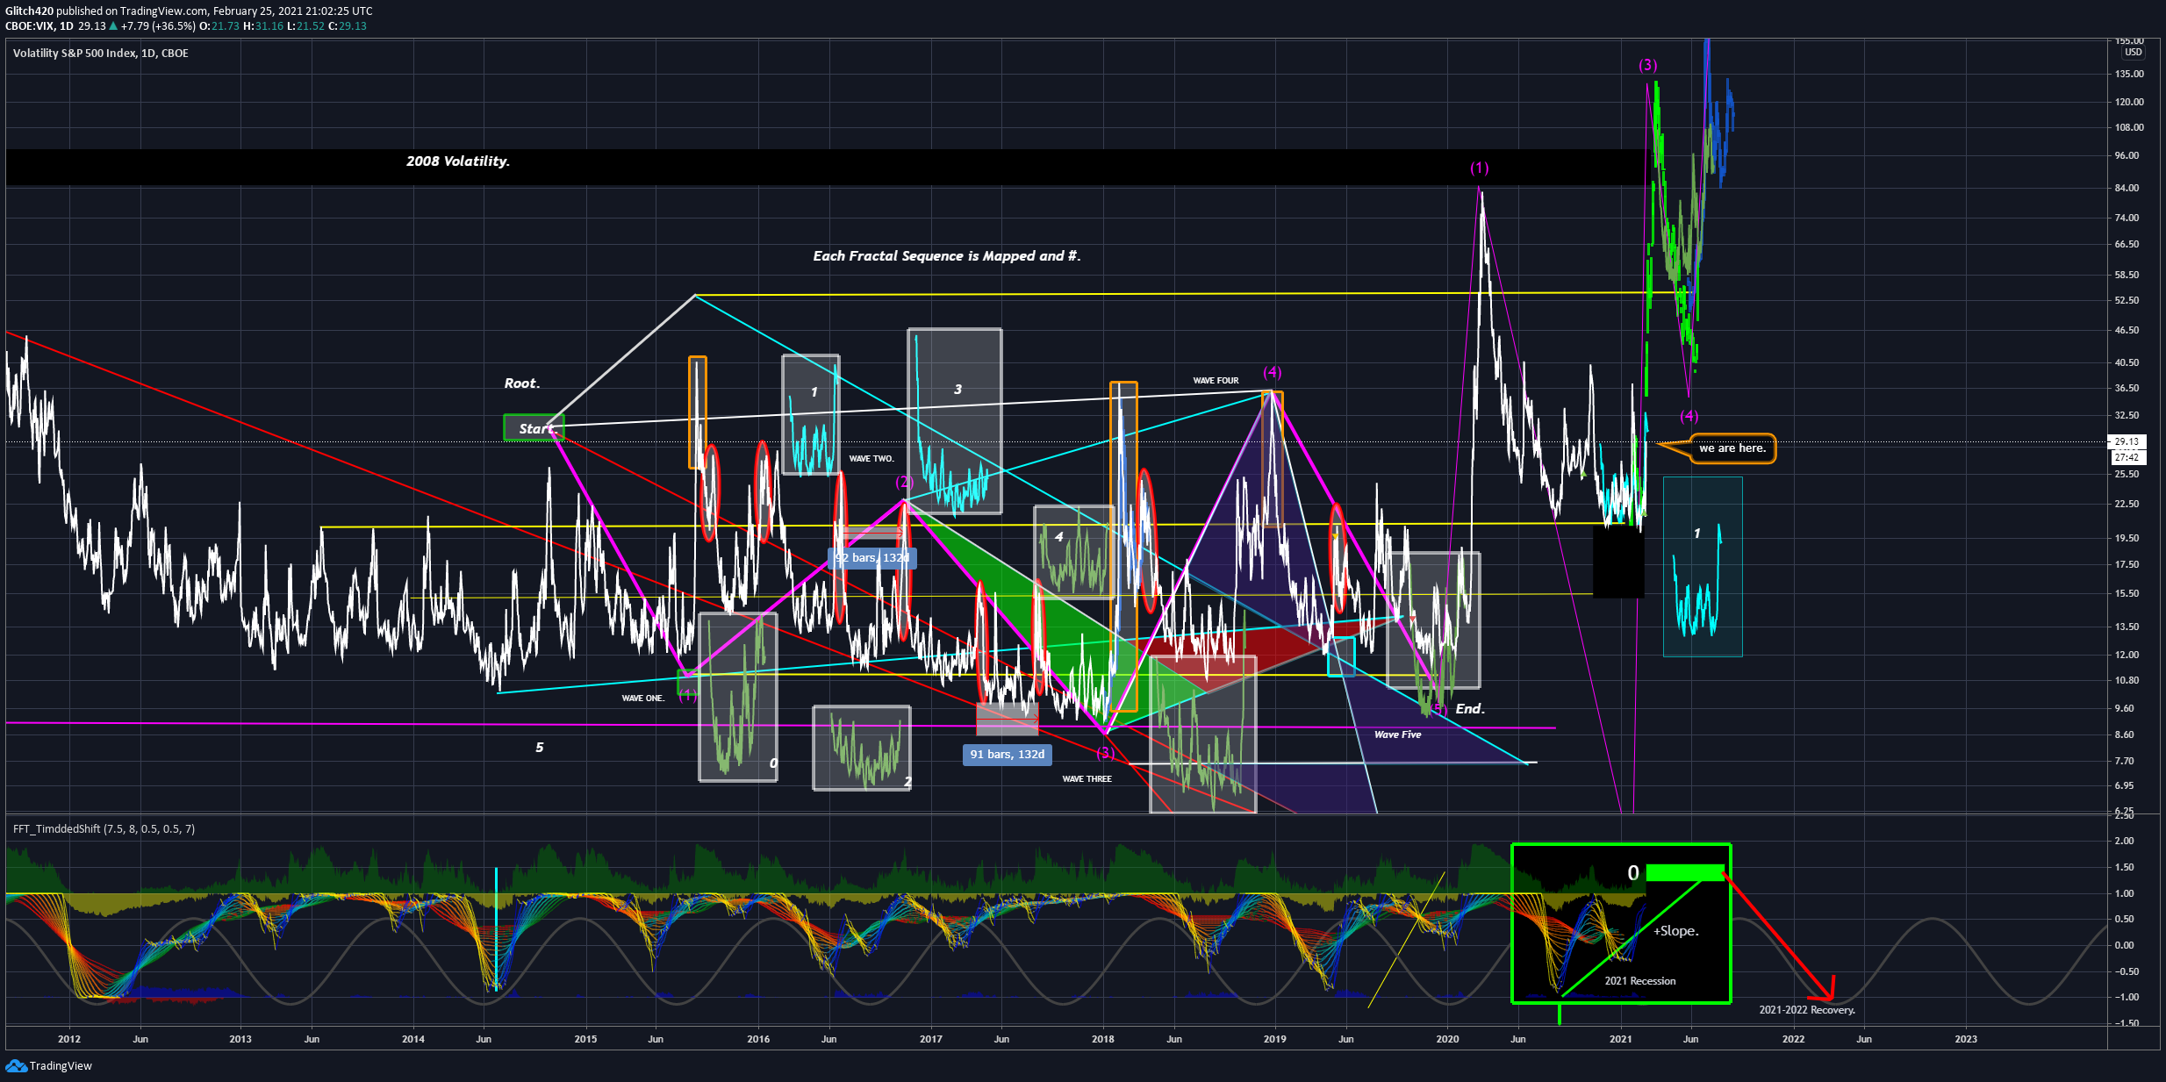The width and height of the screenshot is (2166, 1082).
Task: Select the 'WAVE ONE.' label
Action: 643,699
